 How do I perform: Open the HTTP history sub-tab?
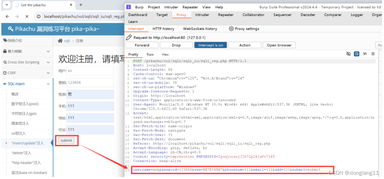[163, 29]
